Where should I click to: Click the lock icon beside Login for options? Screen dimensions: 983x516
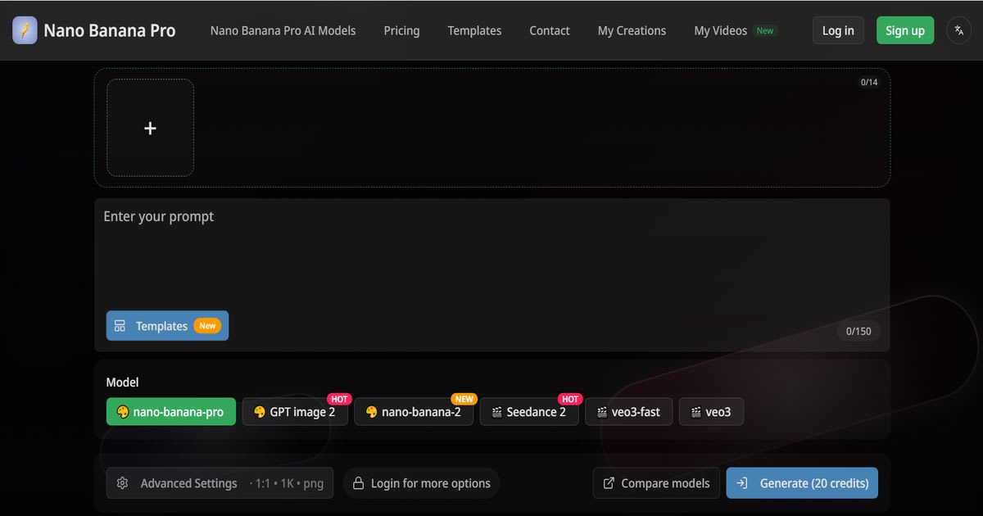pyautogui.click(x=358, y=483)
